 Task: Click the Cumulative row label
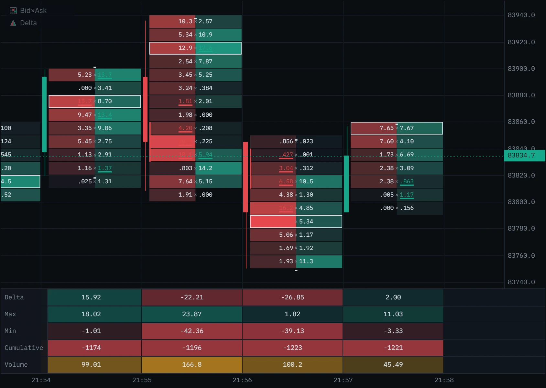tap(24, 348)
